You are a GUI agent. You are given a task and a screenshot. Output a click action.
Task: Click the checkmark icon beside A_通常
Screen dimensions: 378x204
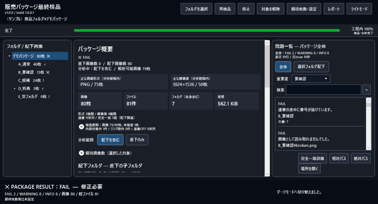(45, 64)
